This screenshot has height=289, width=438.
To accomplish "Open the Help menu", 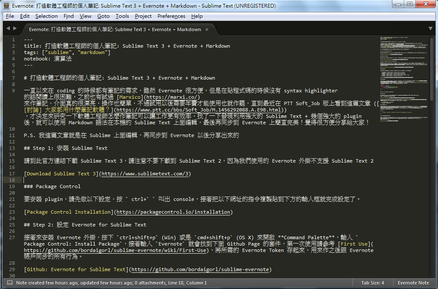I will (197, 16).
